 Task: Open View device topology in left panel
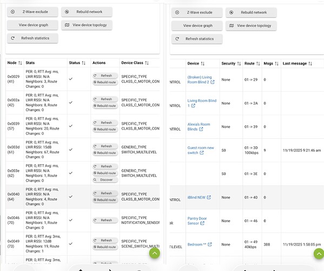(x=87, y=25)
